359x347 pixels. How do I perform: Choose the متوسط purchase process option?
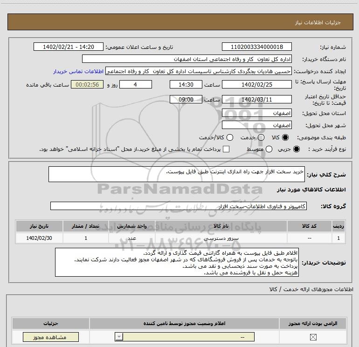(x=269, y=149)
